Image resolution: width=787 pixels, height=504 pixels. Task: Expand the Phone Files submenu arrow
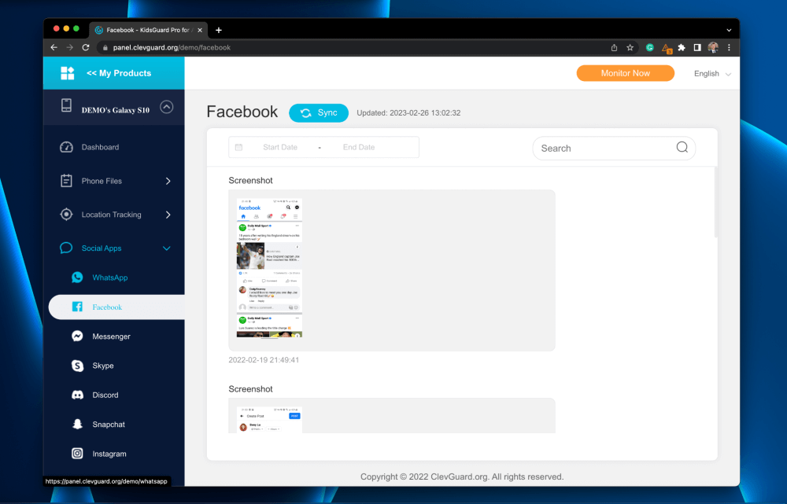click(x=168, y=181)
